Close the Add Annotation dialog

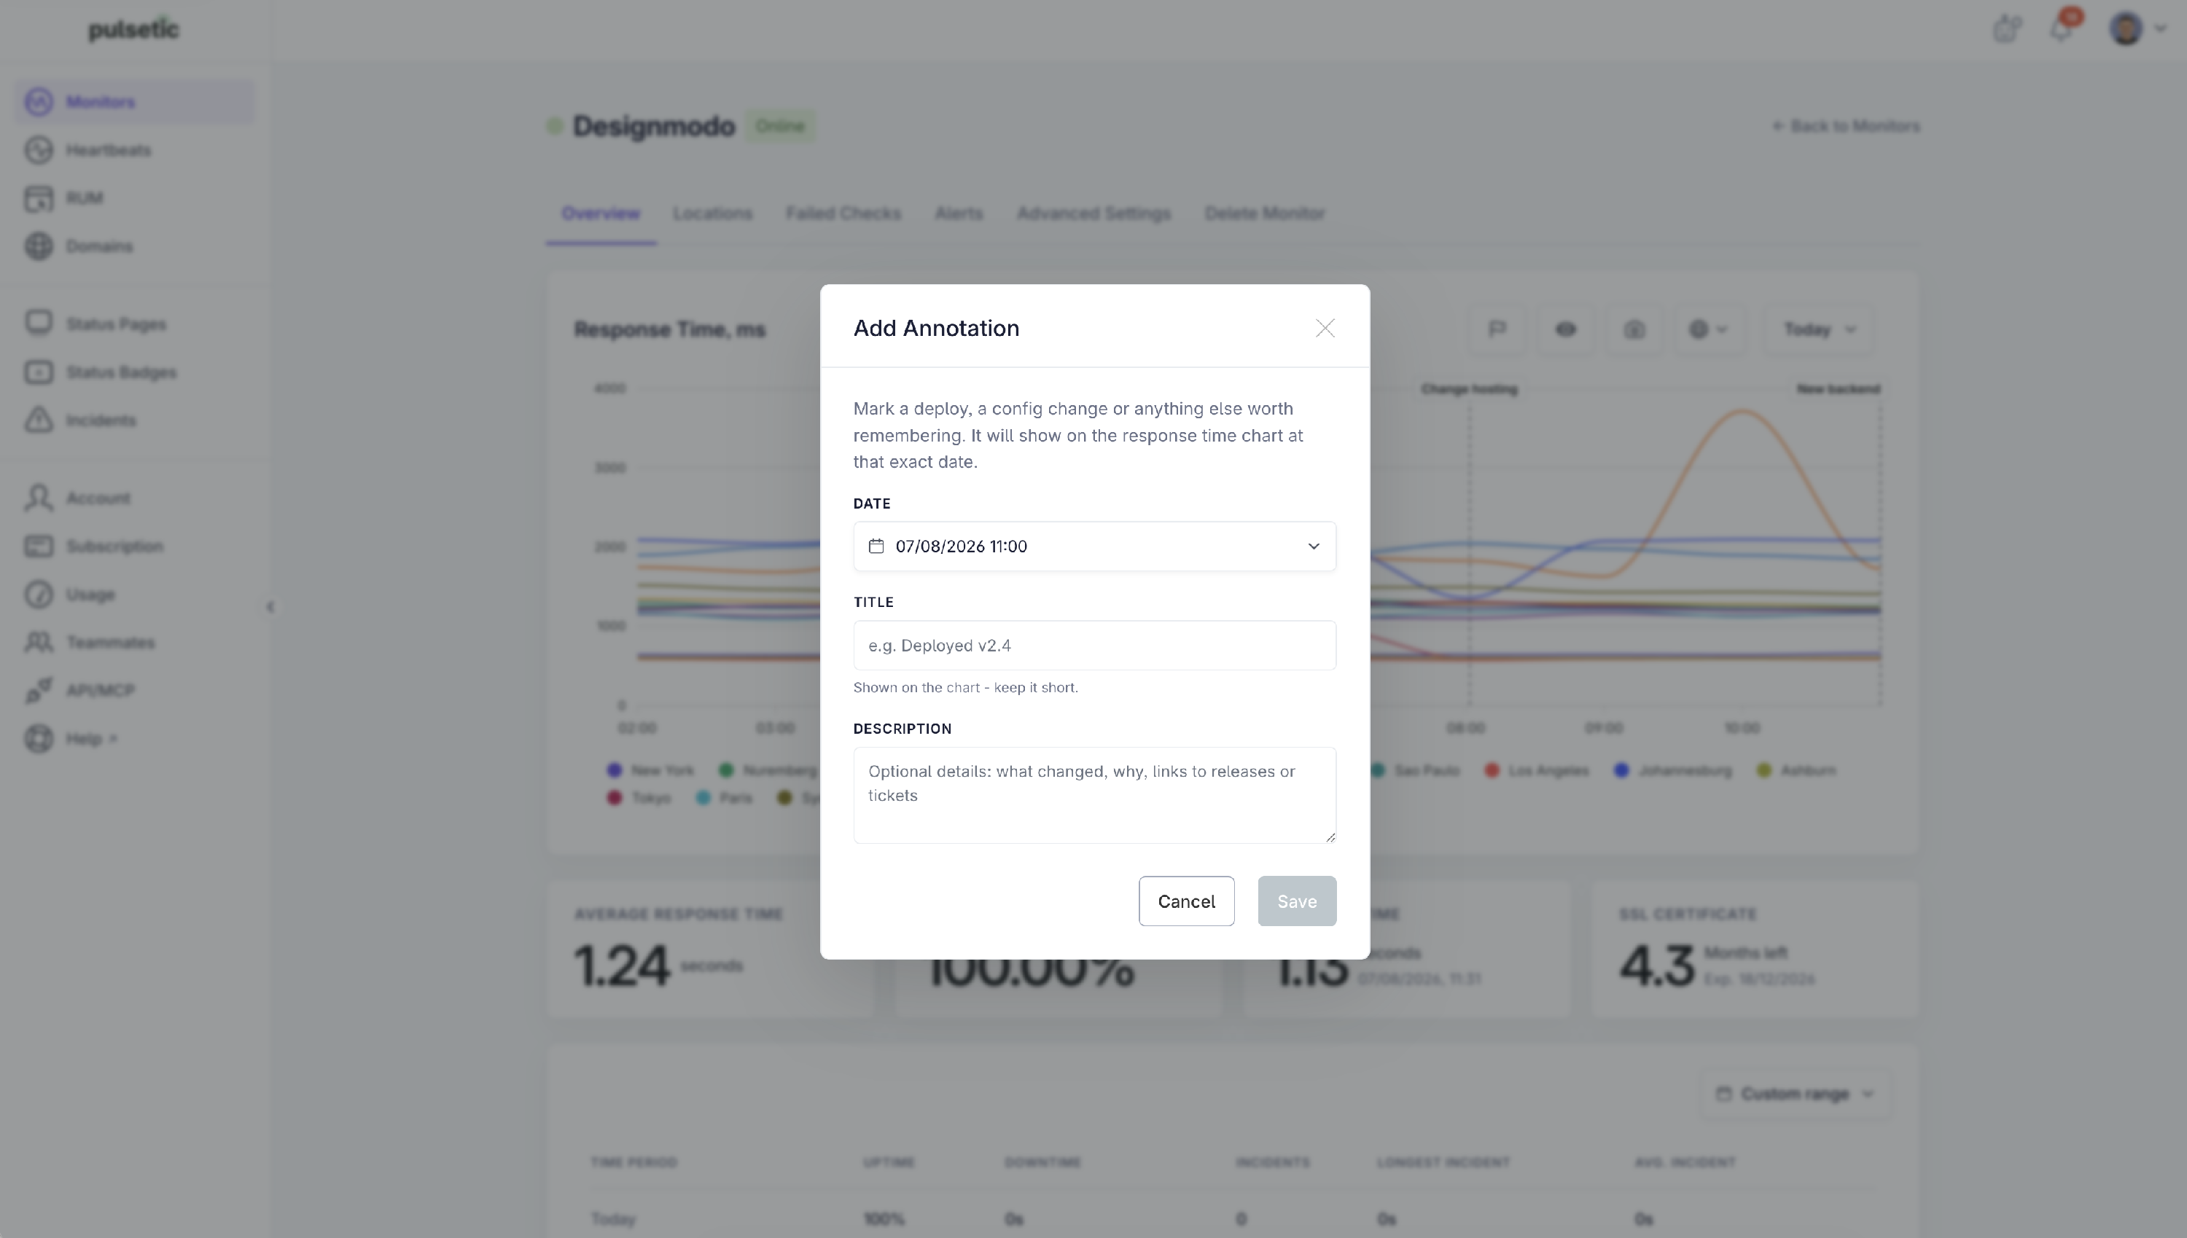(x=1325, y=328)
